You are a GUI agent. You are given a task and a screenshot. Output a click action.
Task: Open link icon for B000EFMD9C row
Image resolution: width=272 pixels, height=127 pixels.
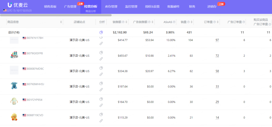tap(101, 74)
